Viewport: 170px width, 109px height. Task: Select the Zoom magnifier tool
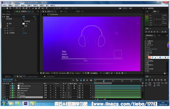point(10,8)
